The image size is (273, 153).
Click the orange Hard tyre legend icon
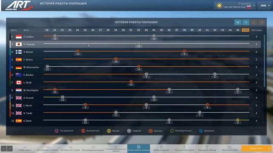[151, 131]
